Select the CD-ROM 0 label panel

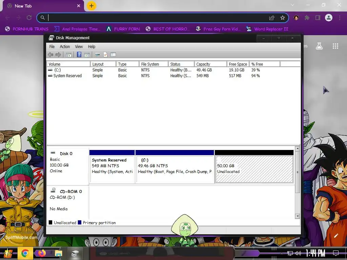tap(68, 202)
